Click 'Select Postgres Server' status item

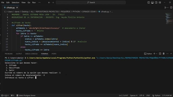(26, 95)
